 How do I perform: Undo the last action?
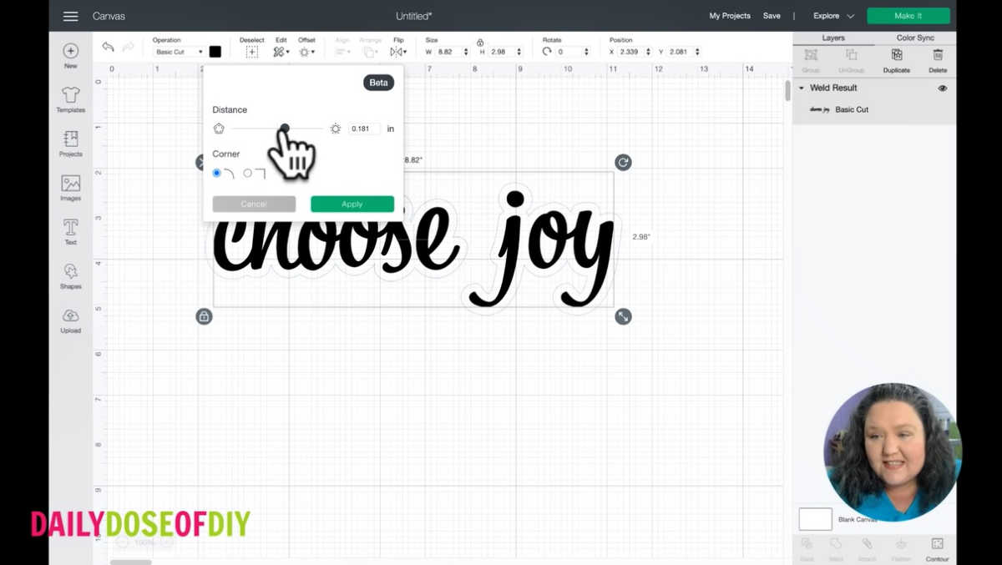tap(108, 47)
